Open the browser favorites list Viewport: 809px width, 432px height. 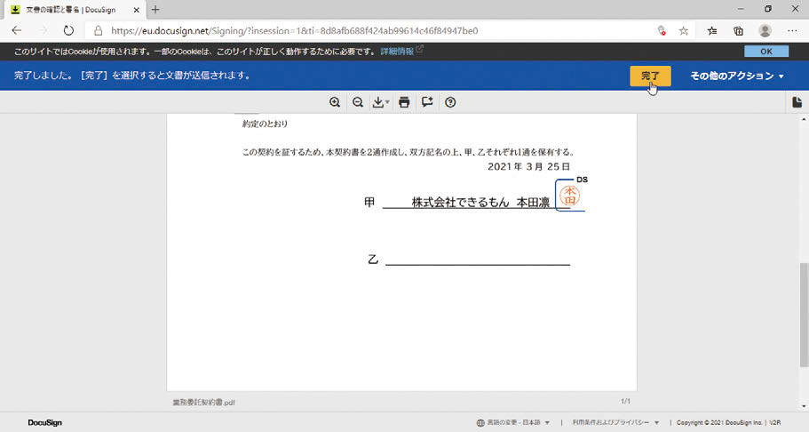[712, 31]
